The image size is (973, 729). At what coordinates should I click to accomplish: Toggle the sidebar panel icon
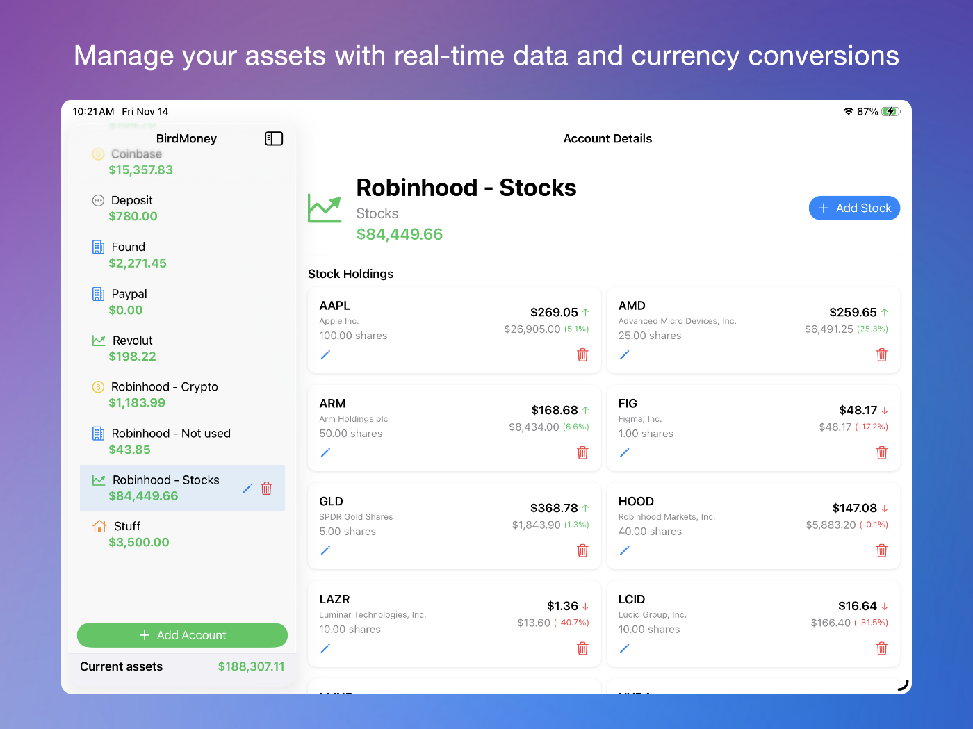coord(274,139)
